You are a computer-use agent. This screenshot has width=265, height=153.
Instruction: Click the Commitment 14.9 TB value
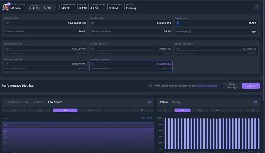(65, 8)
